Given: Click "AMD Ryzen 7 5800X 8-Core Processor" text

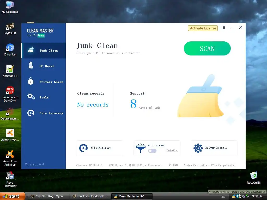Looking at the screenshot, I should pos(135,165).
